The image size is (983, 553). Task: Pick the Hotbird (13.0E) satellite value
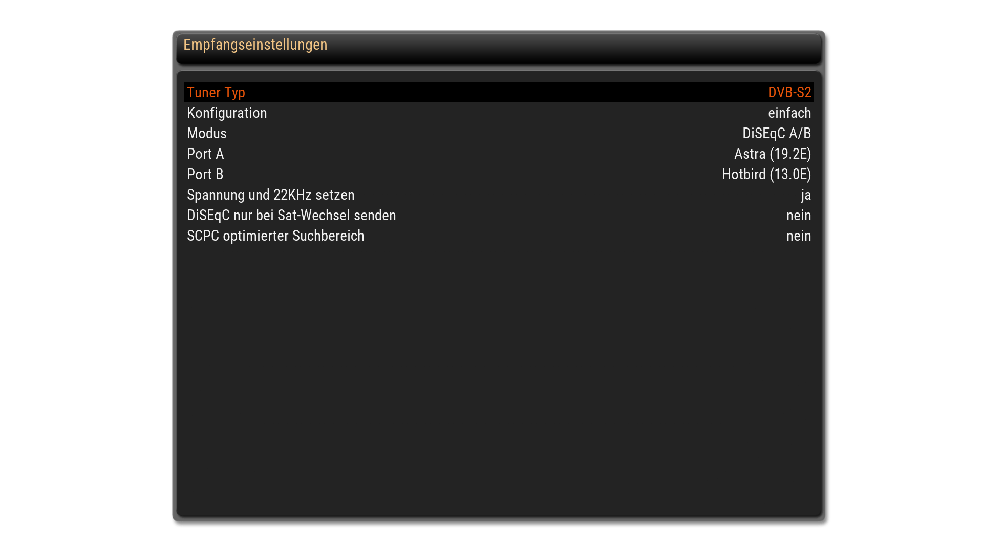(766, 174)
